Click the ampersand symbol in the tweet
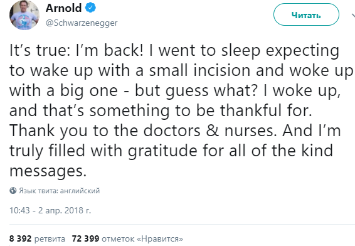355x246 pixels. pyautogui.click(x=213, y=131)
